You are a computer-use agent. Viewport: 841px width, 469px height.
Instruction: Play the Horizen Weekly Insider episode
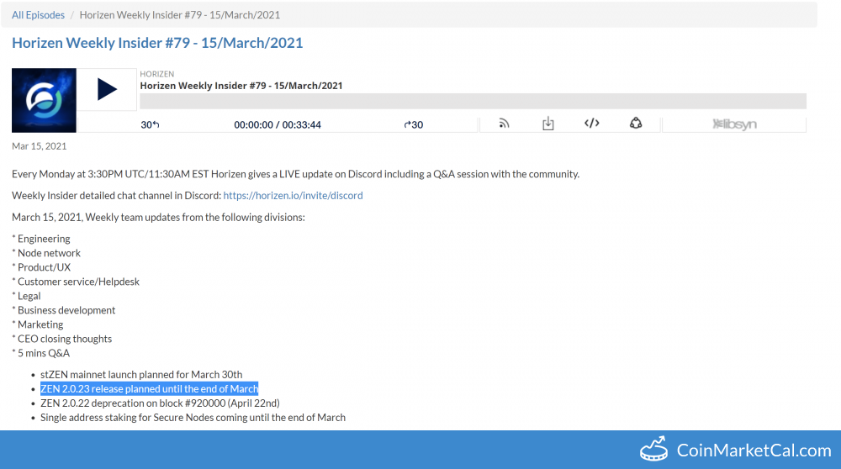point(107,89)
